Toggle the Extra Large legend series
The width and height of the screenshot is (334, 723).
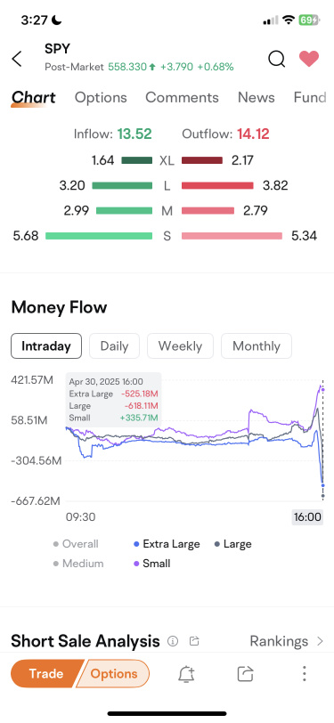(x=167, y=544)
